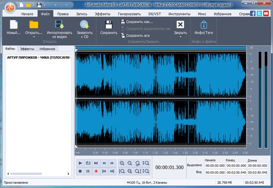Click the Import from video icon

click(59, 25)
